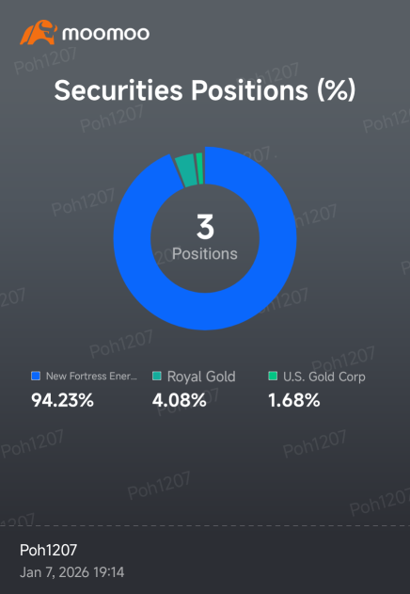Select the blue New Fortress Energy legend swatch

coord(36,377)
